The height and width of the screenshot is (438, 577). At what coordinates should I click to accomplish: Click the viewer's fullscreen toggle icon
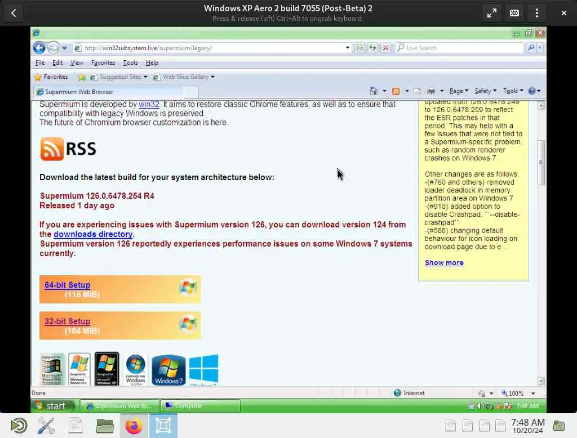(491, 14)
